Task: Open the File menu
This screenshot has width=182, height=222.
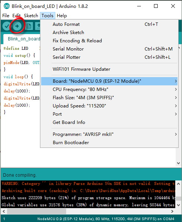Action: coord(6,16)
